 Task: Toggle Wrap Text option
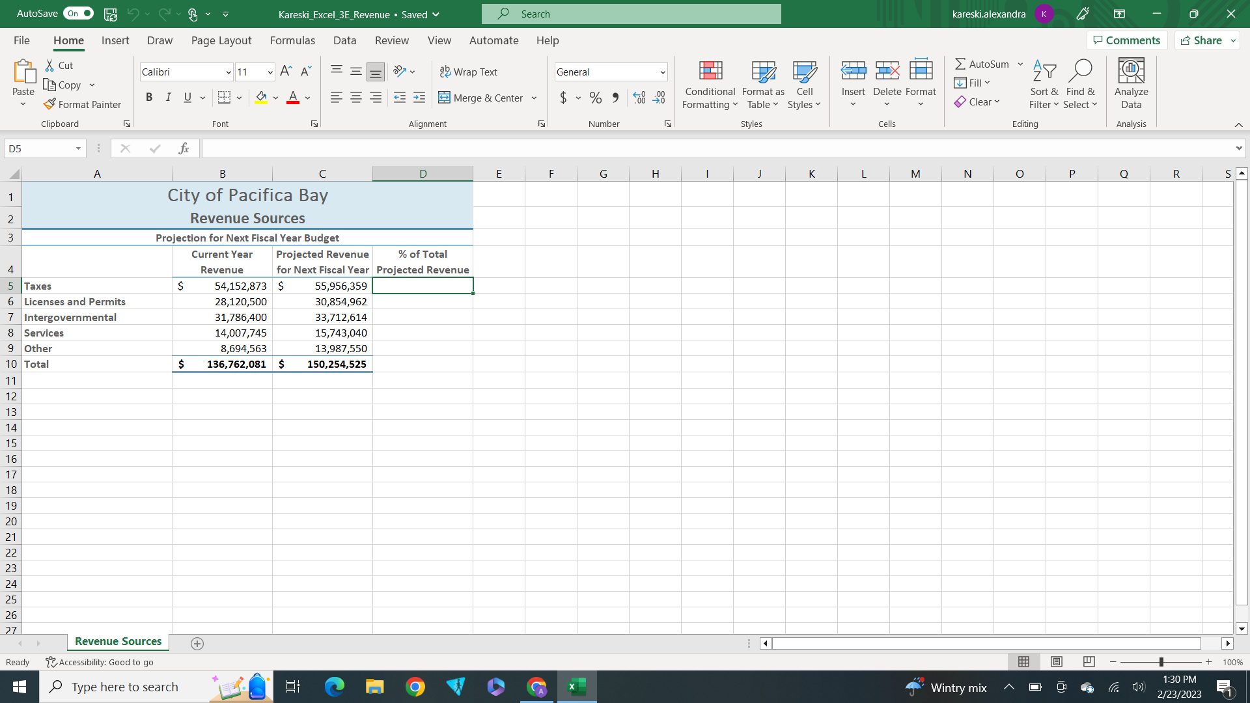click(469, 72)
